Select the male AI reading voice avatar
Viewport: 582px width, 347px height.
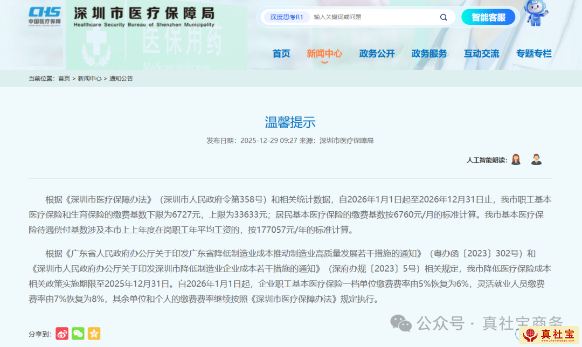point(536,159)
